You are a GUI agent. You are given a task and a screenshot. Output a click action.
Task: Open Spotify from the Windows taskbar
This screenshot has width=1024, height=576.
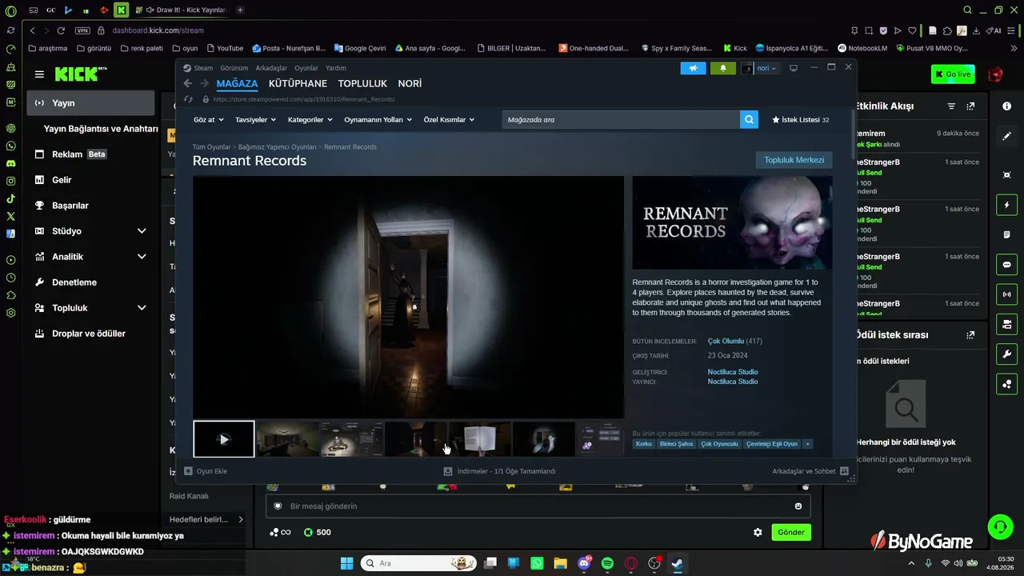coord(607,563)
